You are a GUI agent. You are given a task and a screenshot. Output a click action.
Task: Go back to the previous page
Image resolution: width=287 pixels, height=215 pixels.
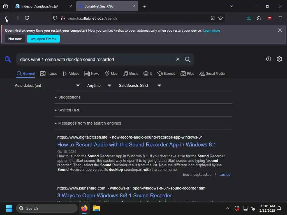7,18
